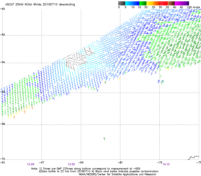Click the isolated green wind barb below -68 latitude

104,139
